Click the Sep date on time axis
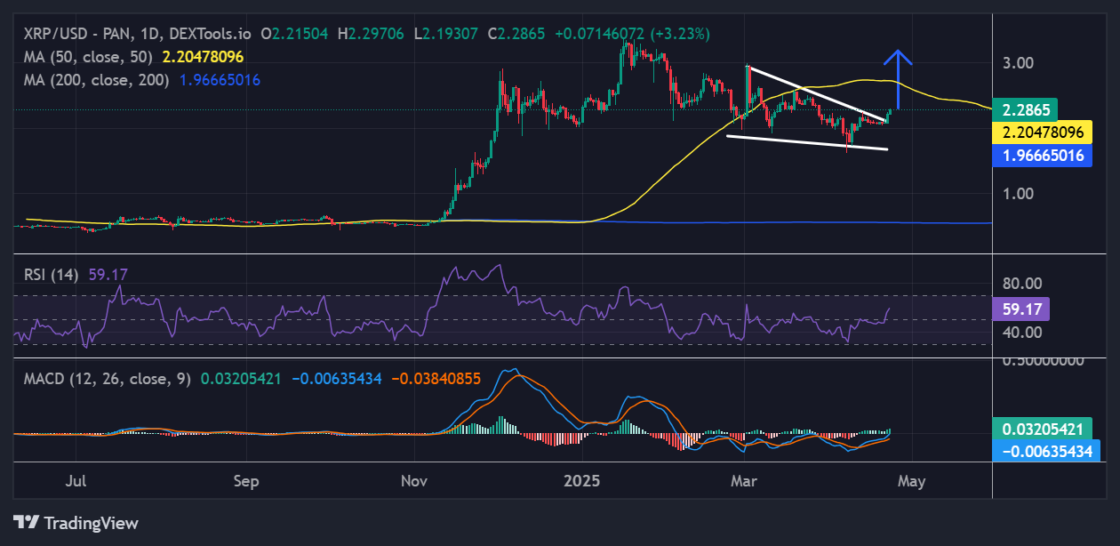Screen dimensions: 1120x546 [245, 481]
